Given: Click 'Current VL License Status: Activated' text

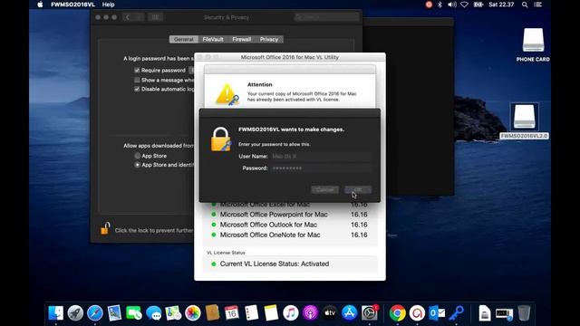Looking at the screenshot, I should pyautogui.click(x=275, y=264).
